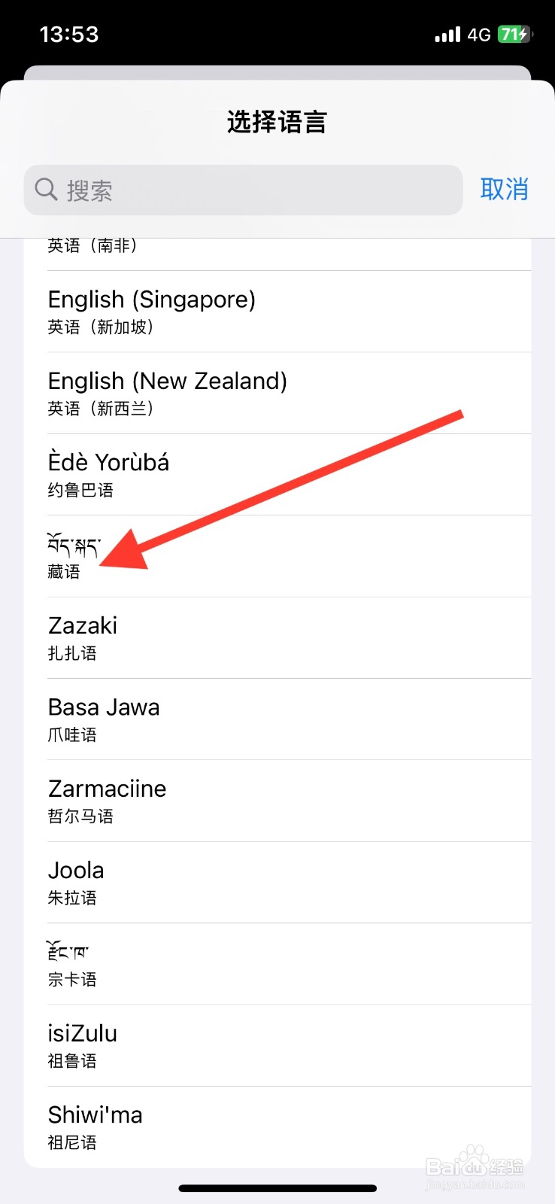This screenshot has height=1204, width=555.
Task: Tap the cellular signal bars icon
Action: pyautogui.click(x=448, y=34)
